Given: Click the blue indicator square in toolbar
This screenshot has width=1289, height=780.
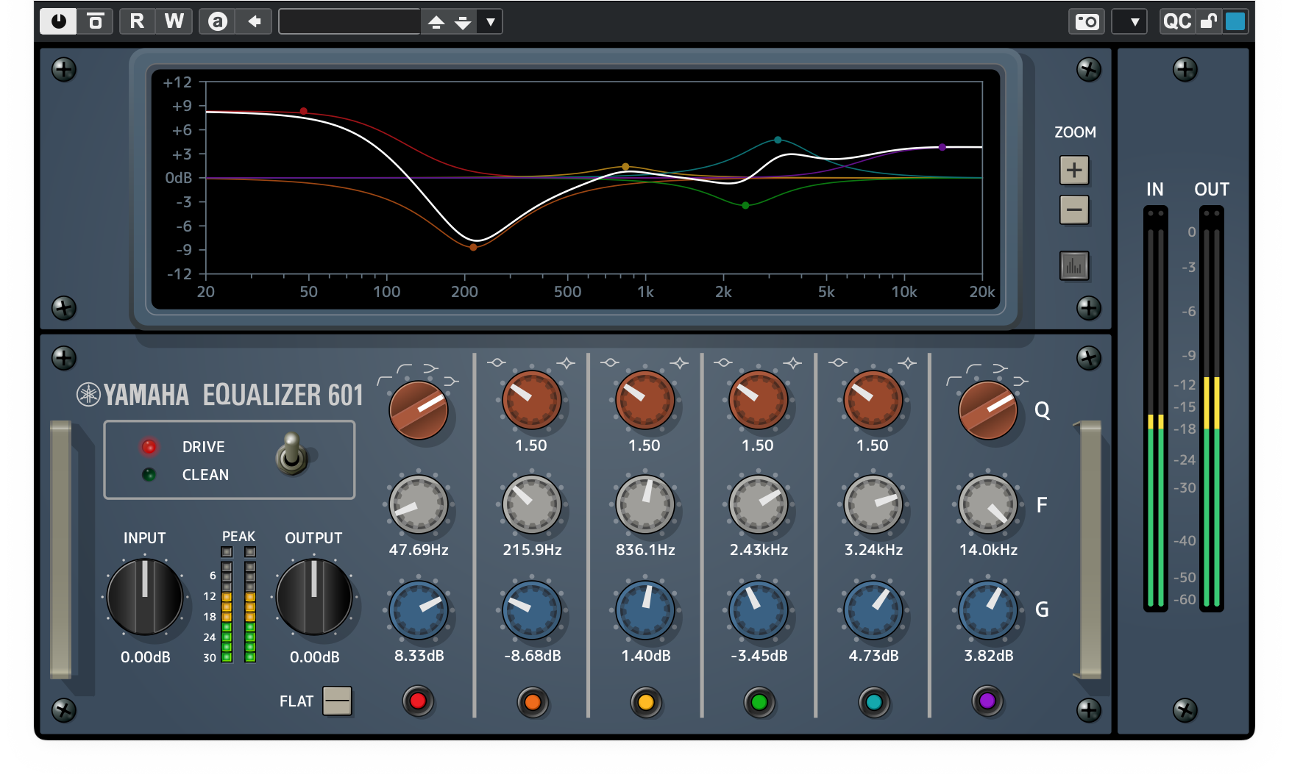Looking at the screenshot, I should pos(1235,21).
